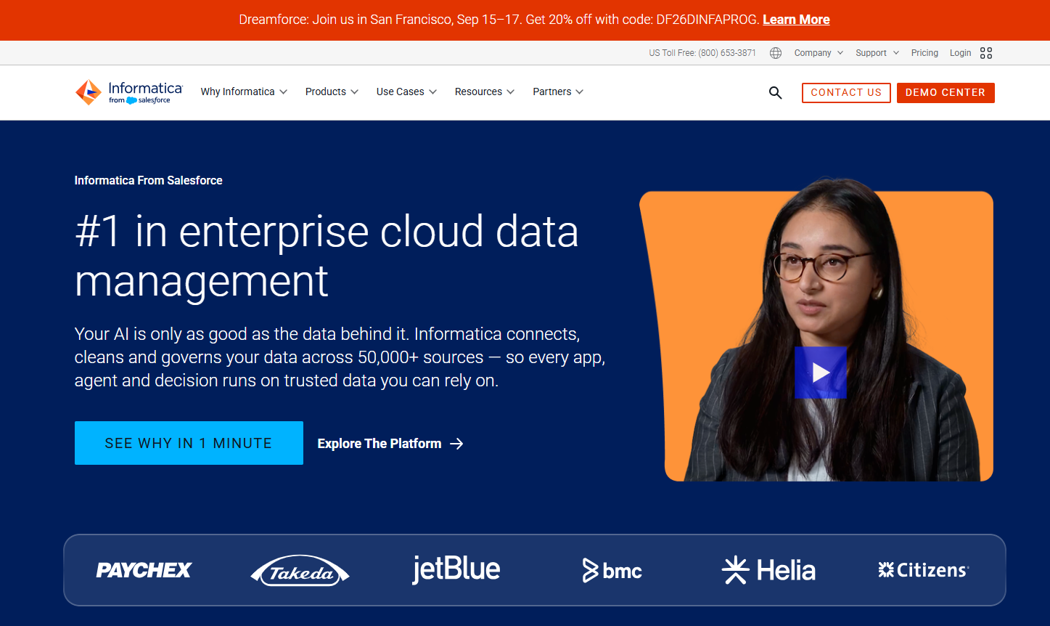
Task: Click the hero video thumbnail of the woman
Action: pyautogui.click(x=816, y=330)
